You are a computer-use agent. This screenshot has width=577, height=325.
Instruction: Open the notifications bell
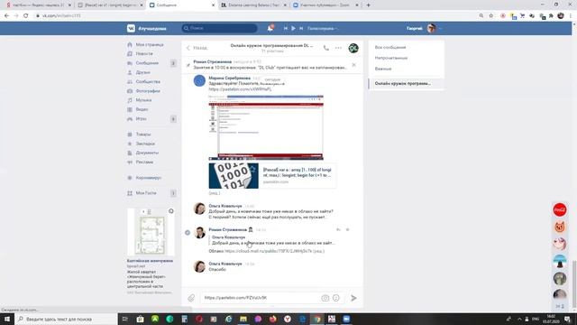270,28
